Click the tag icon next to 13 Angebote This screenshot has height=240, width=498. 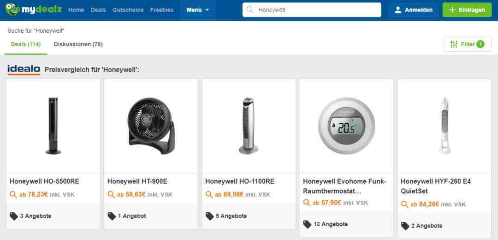pos(307,224)
